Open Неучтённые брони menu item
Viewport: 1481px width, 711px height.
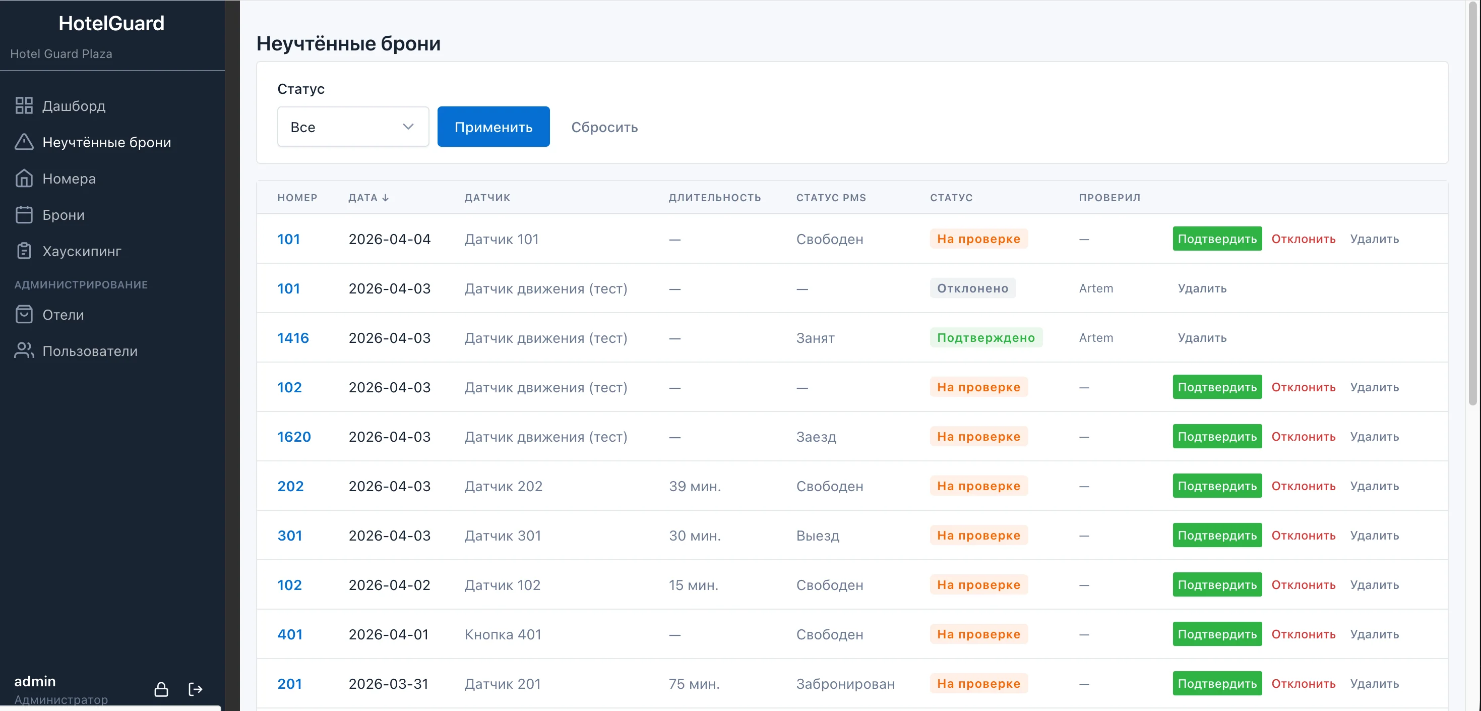[x=106, y=142]
